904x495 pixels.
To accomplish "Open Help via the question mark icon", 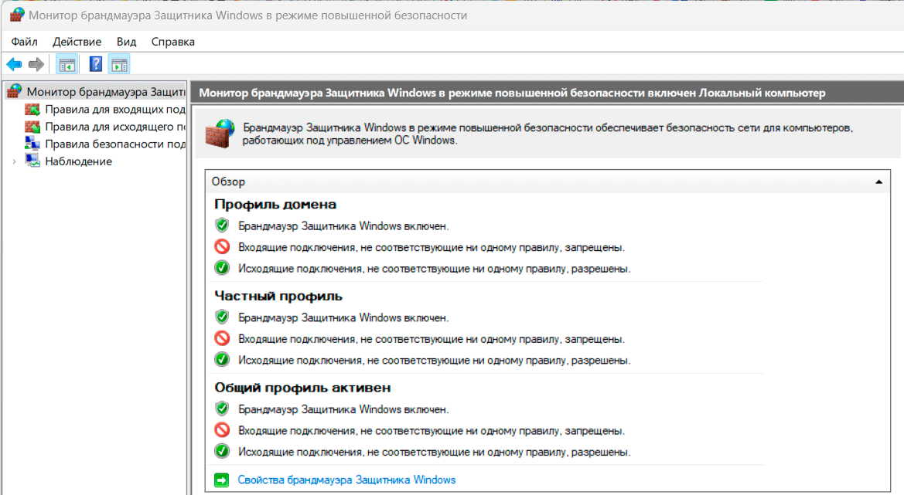I will coord(96,64).
